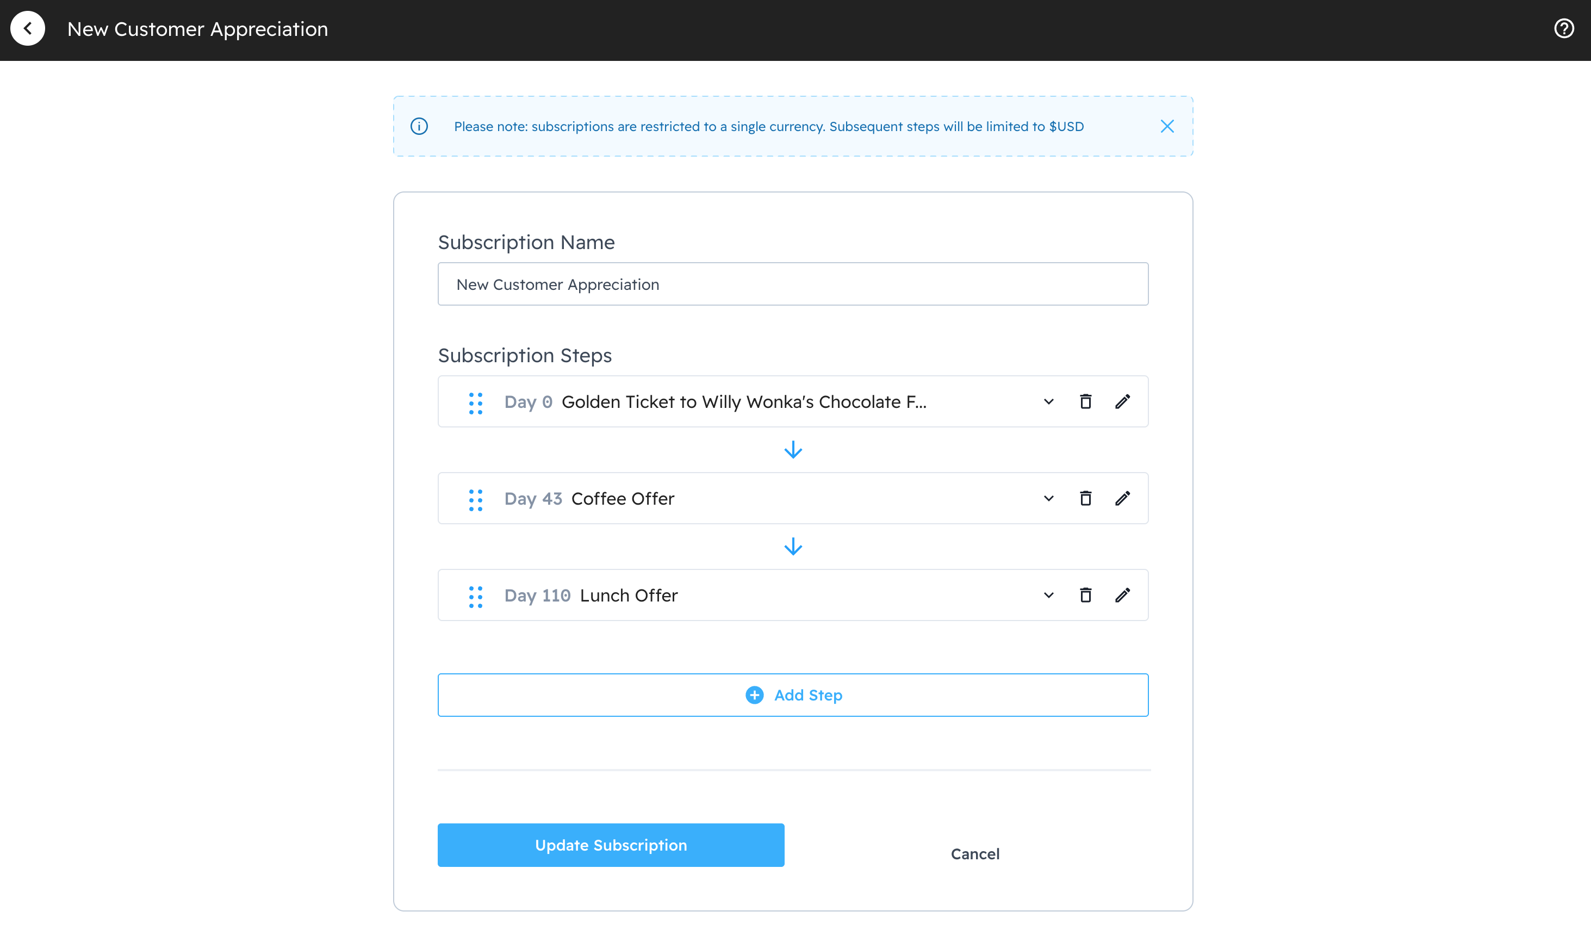The height and width of the screenshot is (930, 1591).
Task: Expand the Lunch Offer step chevron
Action: tap(1048, 595)
